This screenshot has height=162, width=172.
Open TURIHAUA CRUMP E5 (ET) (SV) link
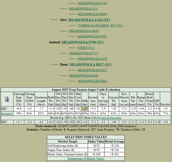tap(100, 26)
